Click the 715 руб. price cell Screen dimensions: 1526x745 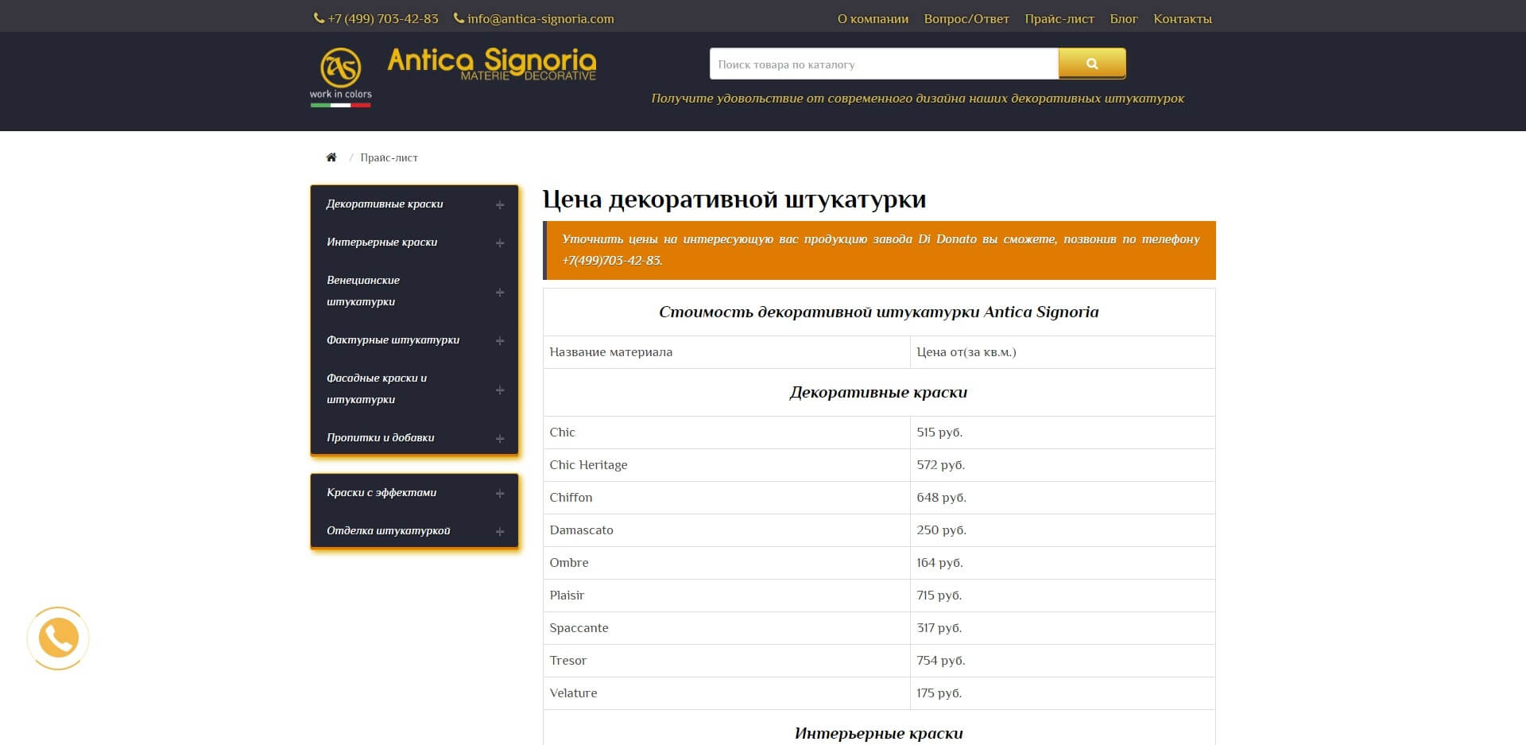click(1063, 596)
